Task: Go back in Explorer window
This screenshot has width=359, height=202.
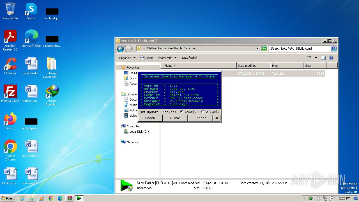Action: tap(120, 49)
